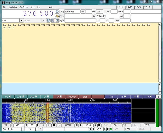Enable the SQL squelch toggle
Screen dimensions: 163x133
(x=131, y=129)
